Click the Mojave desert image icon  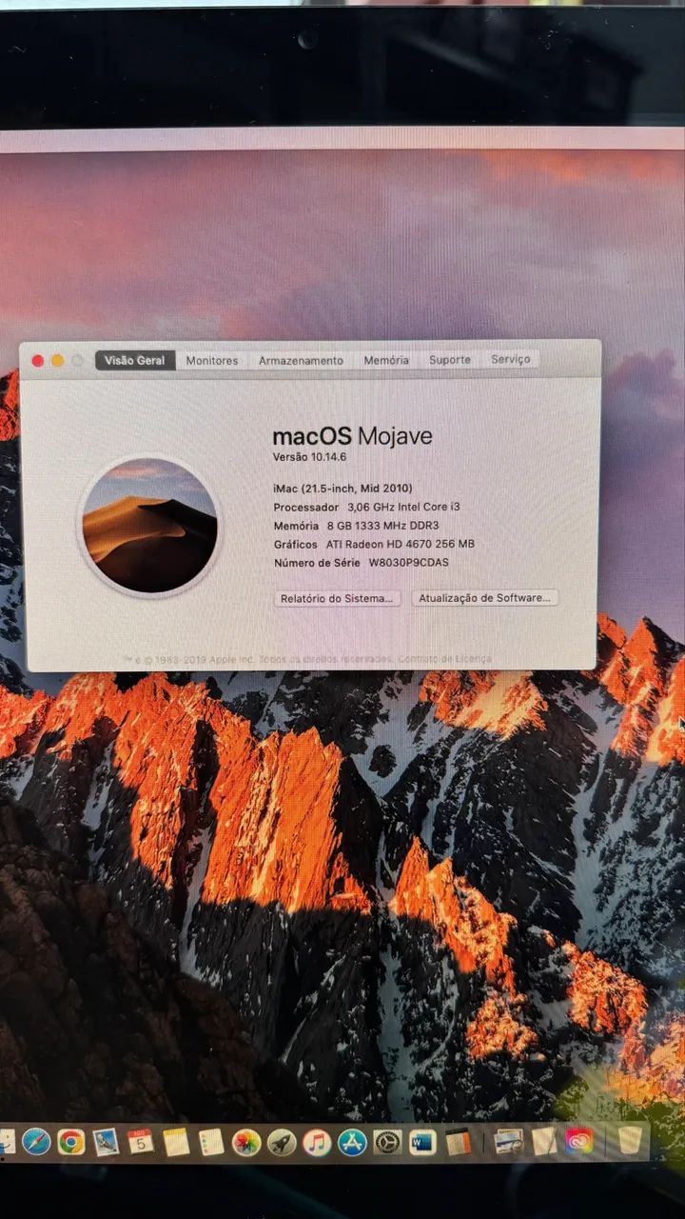tap(149, 526)
